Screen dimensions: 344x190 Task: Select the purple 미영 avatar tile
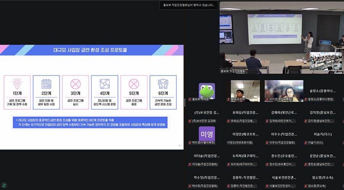pos(207,134)
